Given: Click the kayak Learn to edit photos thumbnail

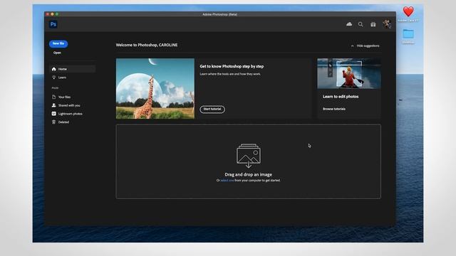Looking at the screenshot, I should point(349,73).
